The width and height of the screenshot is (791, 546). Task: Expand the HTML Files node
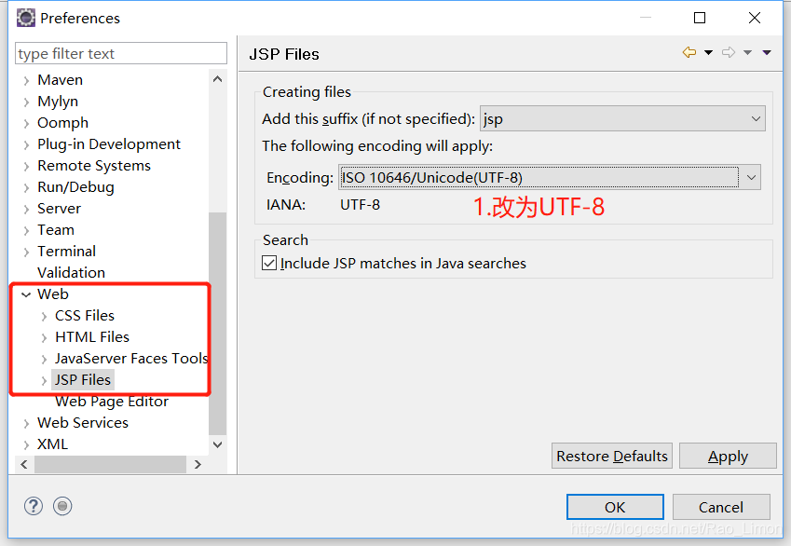[x=45, y=337]
